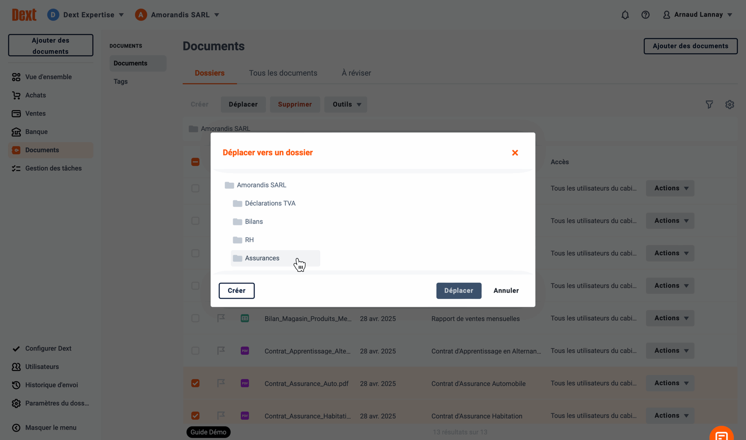Switch to the À réviser tab
Viewport: 746px width, 440px height.
click(356, 73)
